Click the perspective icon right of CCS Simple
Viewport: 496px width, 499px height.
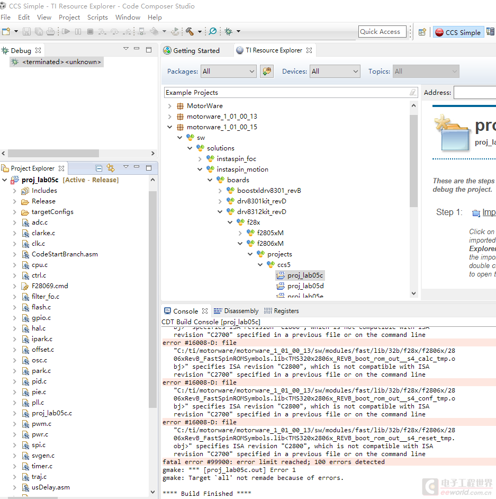click(490, 32)
